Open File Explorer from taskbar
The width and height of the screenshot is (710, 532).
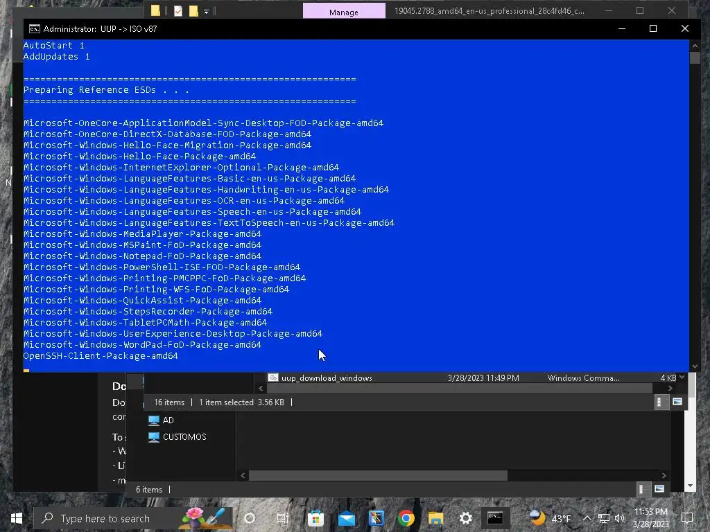click(x=436, y=518)
